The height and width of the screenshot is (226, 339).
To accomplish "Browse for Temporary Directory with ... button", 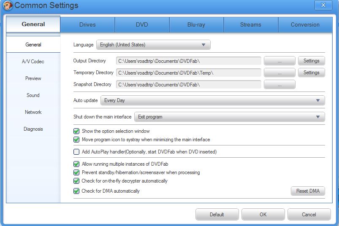I will (279, 73).
